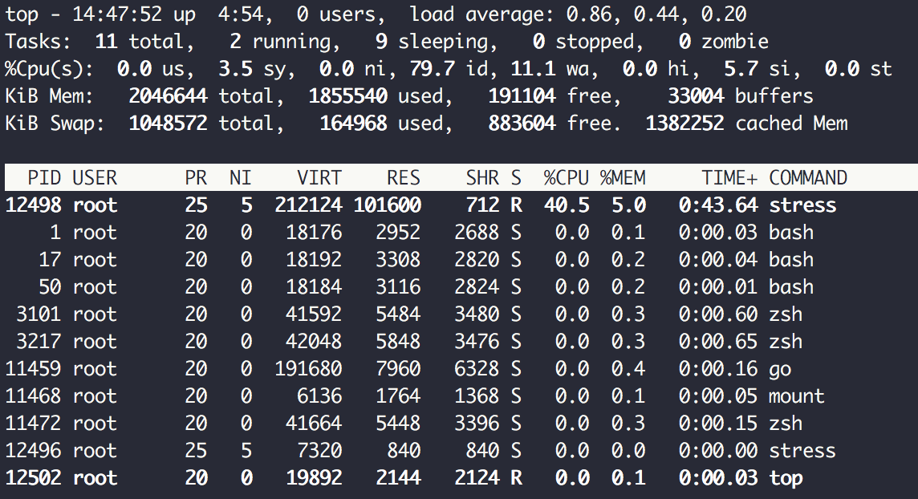The width and height of the screenshot is (918, 499).
Task: Click the TIME+ column header
Action: tap(729, 178)
